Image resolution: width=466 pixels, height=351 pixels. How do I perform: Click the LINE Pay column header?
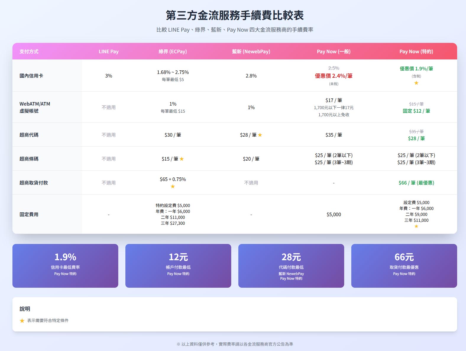[x=109, y=51]
